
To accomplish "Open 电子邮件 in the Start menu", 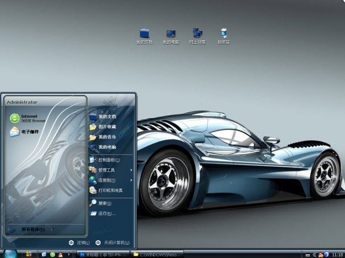I will click(27, 132).
